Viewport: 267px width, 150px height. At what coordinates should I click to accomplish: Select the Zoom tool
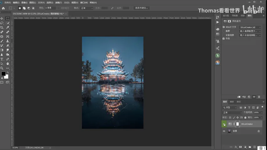coord(2,68)
